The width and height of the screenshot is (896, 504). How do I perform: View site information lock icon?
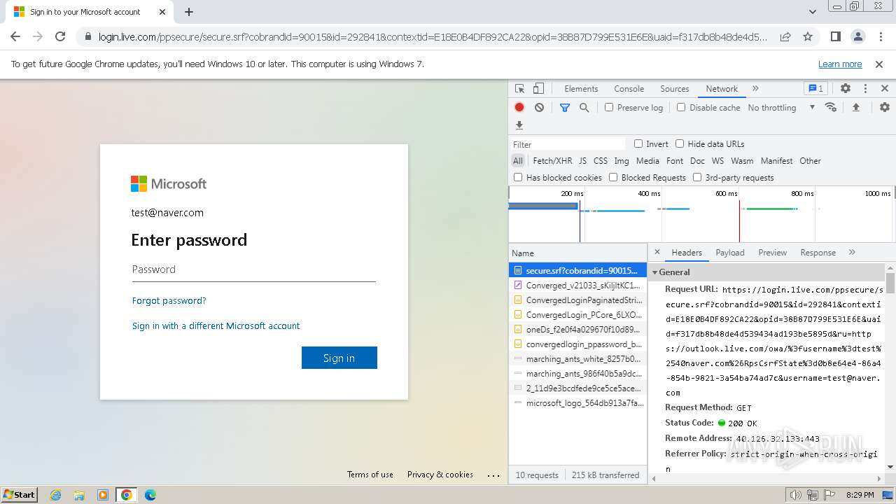[87, 37]
